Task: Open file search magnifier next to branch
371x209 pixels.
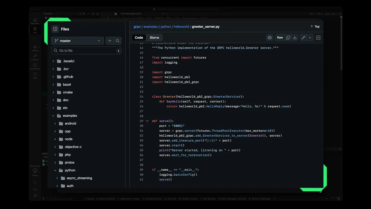Action: coord(117,41)
